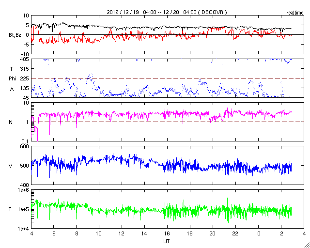Click the '315' Phi axis value

pyautogui.click(x=25, y=69)
